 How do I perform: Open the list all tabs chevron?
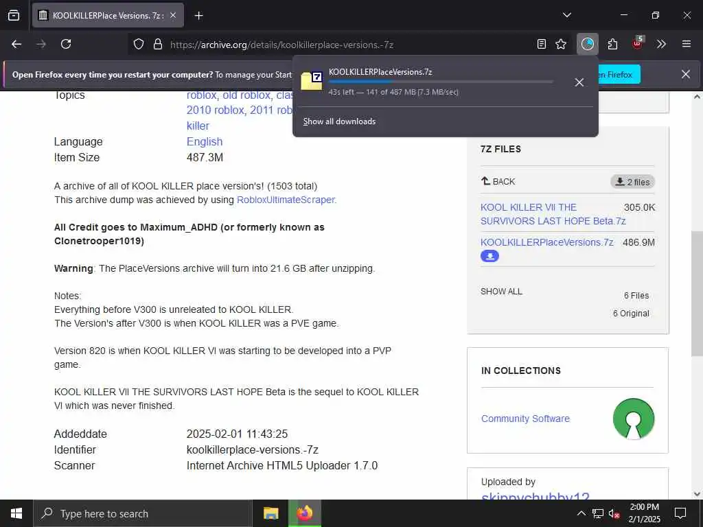[x=566, y=15]
